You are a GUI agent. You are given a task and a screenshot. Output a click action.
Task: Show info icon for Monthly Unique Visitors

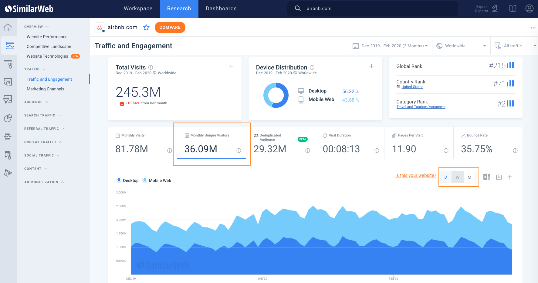[239, 150]
